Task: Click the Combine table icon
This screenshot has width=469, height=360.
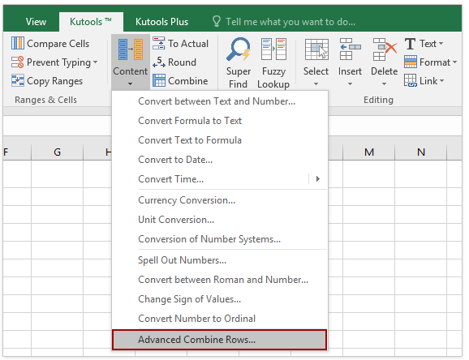Action: click(159, 80)
